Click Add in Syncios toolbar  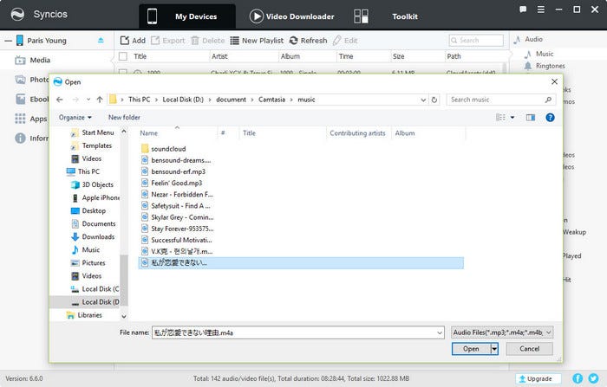tap(133, 40)
